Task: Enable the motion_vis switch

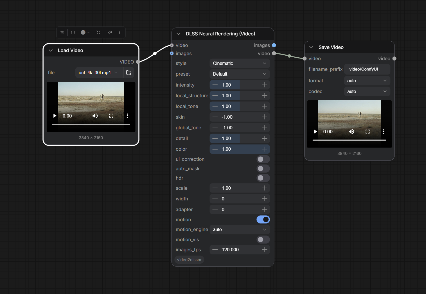Action: (x=263, y=239)
